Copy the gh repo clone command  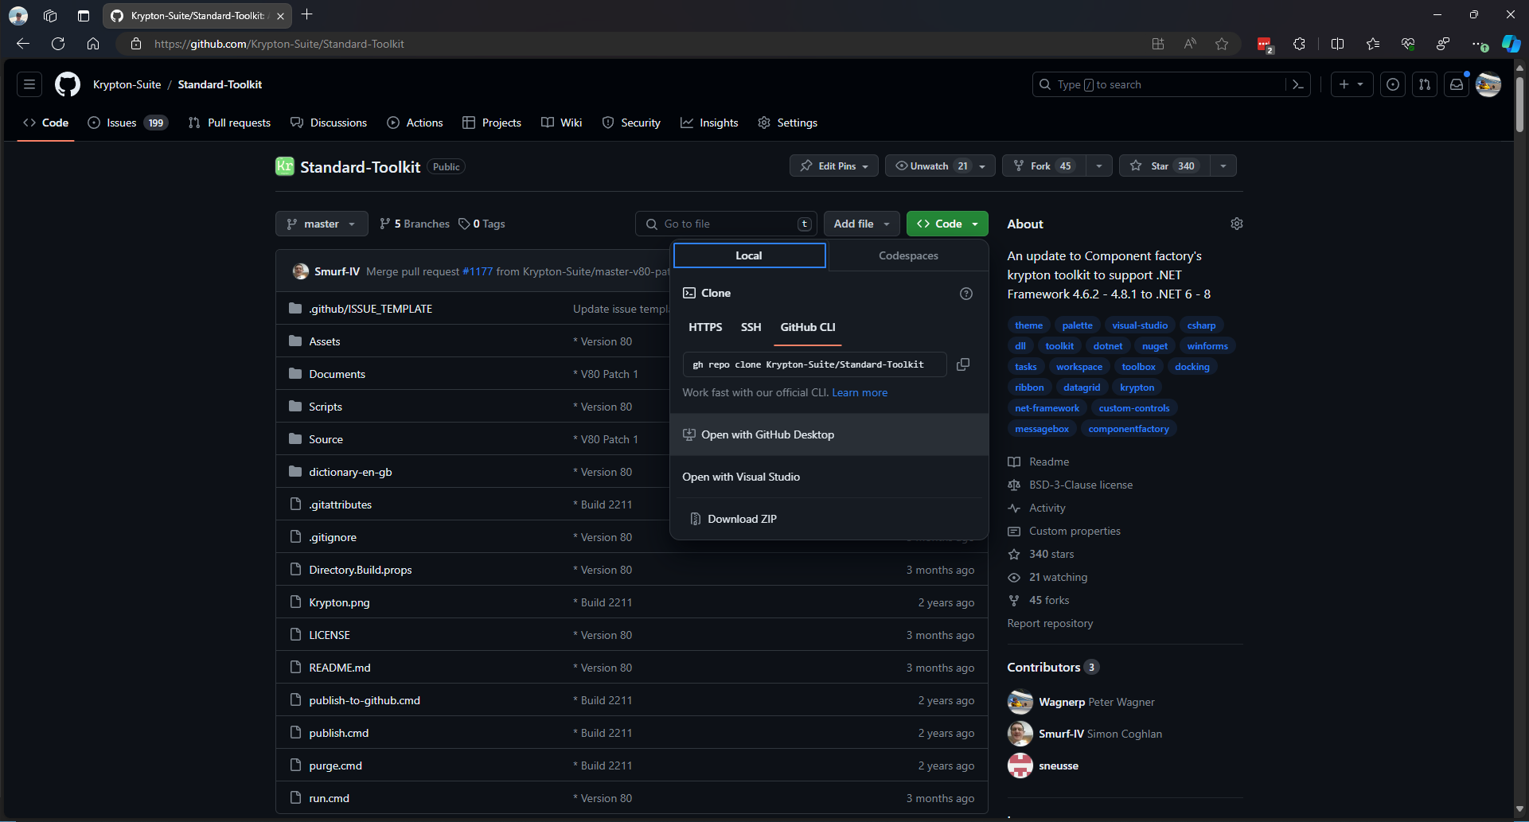coord(962,364)
